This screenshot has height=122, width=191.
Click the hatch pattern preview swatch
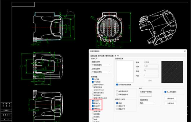tap(172, 72)
